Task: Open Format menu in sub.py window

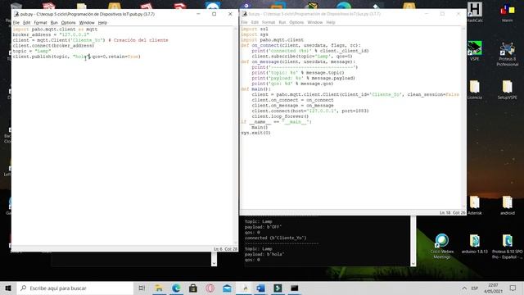Action: [269, 22]
